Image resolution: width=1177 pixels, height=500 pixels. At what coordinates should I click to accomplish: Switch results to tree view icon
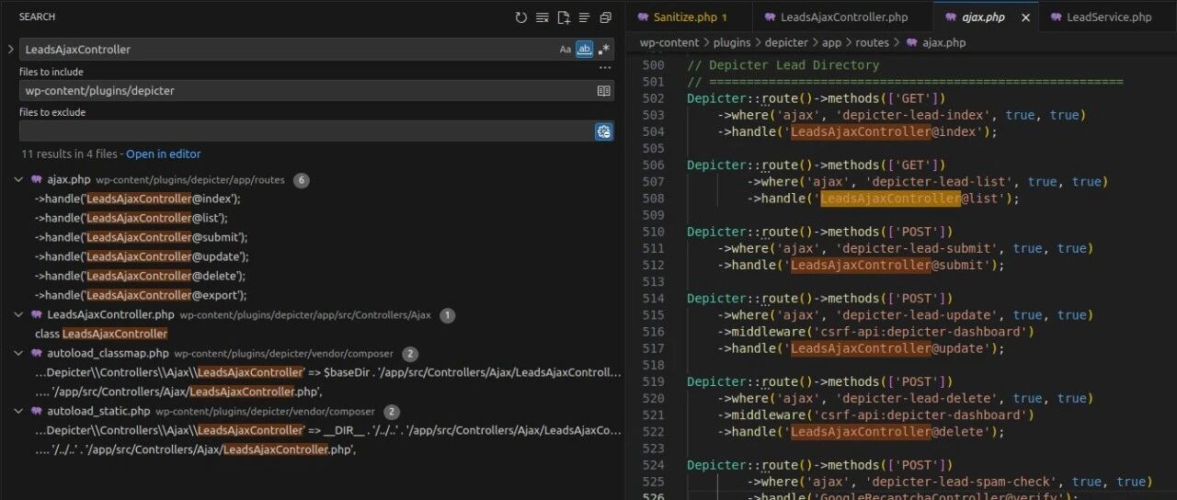[584, 17]
